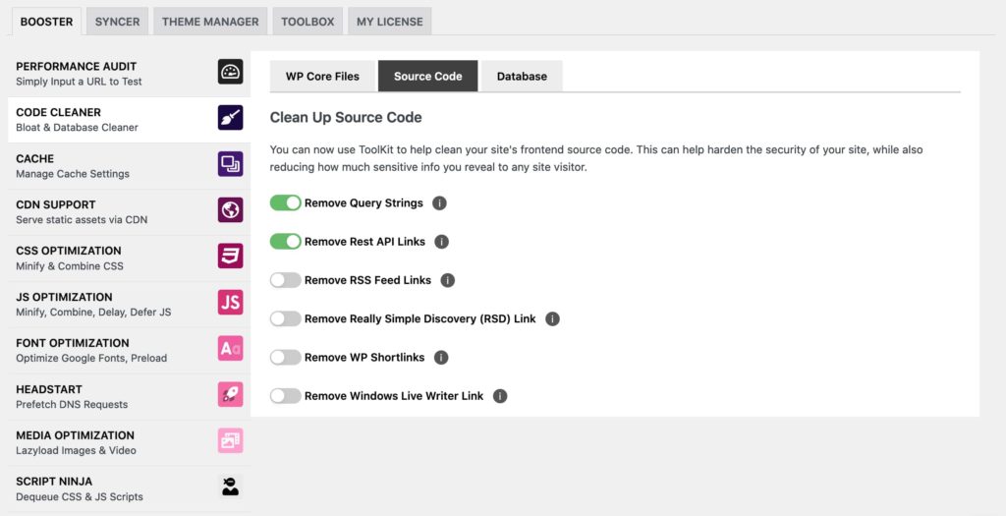Open Script Ninja icon

[x=230, y=487]
